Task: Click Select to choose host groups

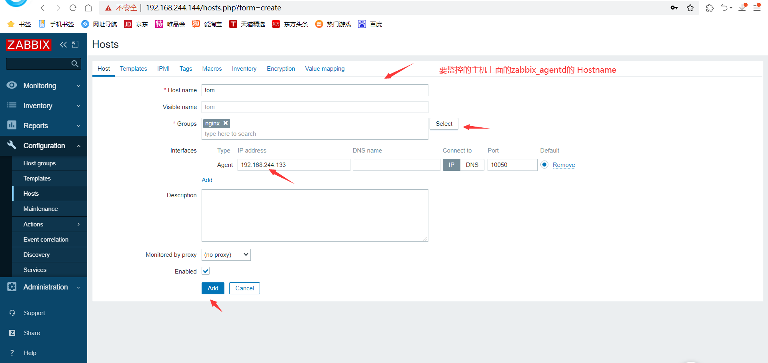Action: coord(444,124)
